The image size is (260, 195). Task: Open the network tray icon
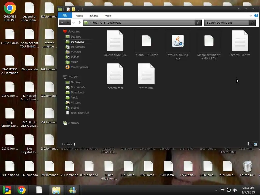click(x=229, y=190)
